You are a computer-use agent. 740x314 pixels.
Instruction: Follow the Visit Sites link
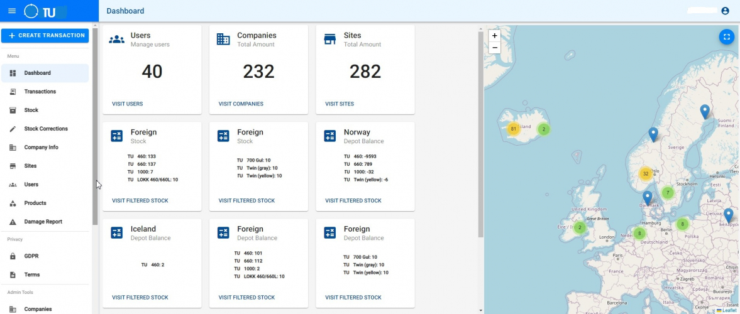tap(340, 104)
